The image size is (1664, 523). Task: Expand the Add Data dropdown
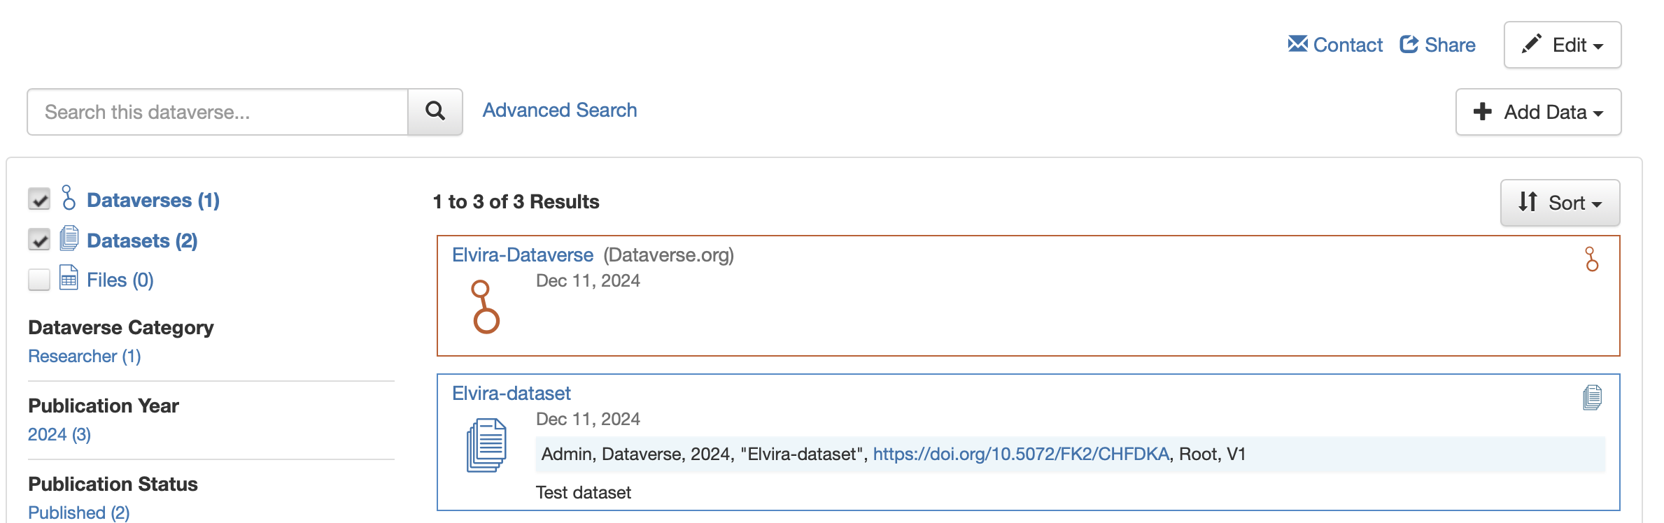pos(1538,112)
